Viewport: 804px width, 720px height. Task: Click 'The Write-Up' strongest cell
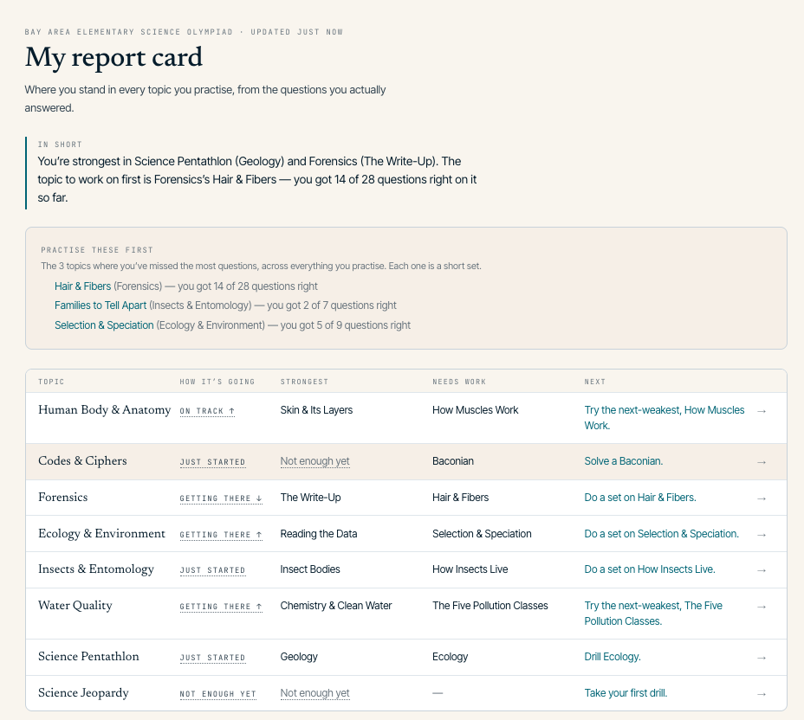tap(310, 498)
